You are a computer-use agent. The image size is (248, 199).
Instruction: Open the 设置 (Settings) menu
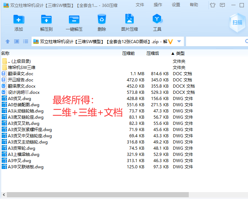[176, 5]
